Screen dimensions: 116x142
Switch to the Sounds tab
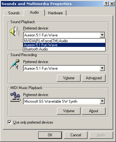(x=14, y=13)
